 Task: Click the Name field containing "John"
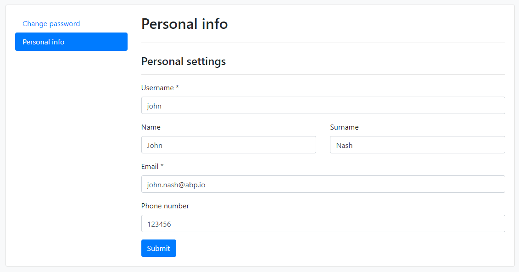click(229, 145)
